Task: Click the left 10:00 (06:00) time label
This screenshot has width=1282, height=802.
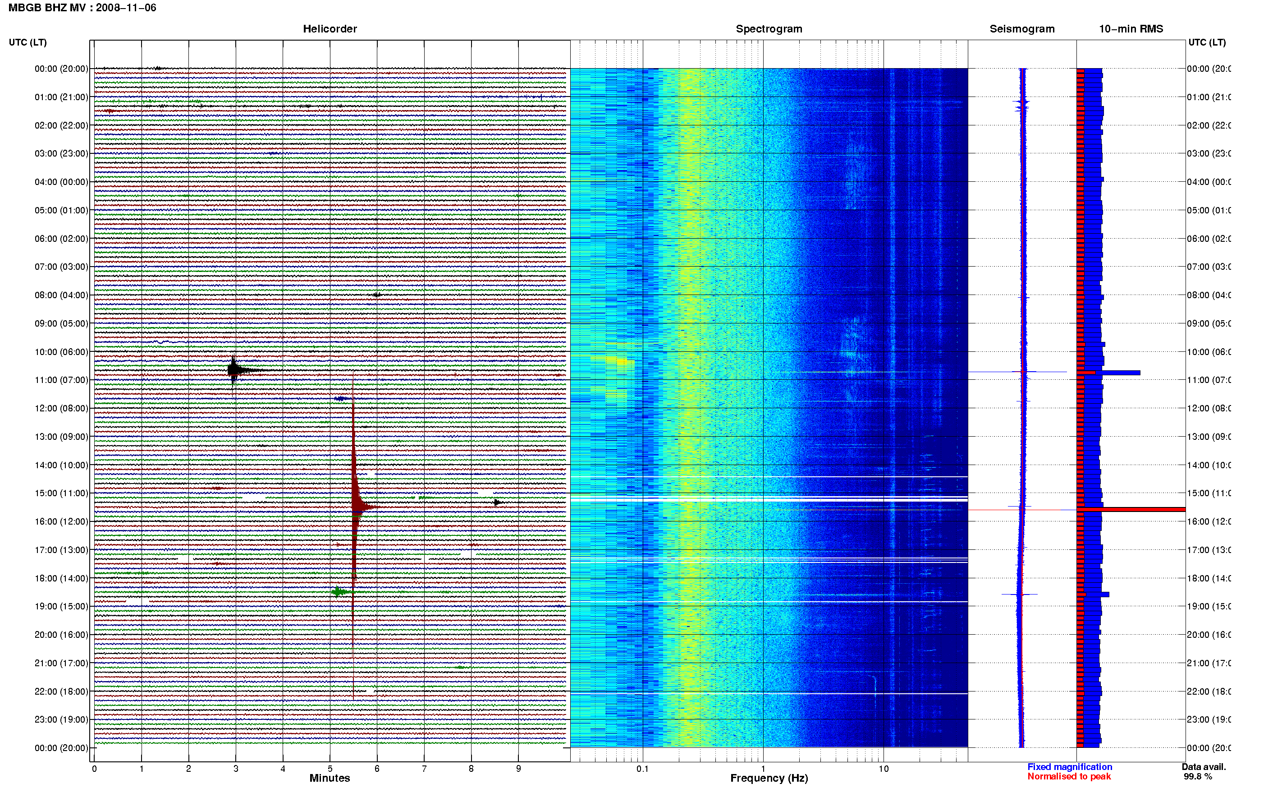Action: [x=61, y=352]
